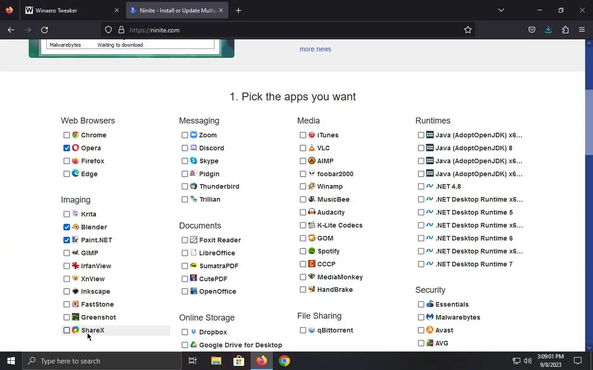The width and height of the screenshot is (593, 370).
Task: Click the Thunderbird icon
Action: pyautogui.click(x=194, y=186)
